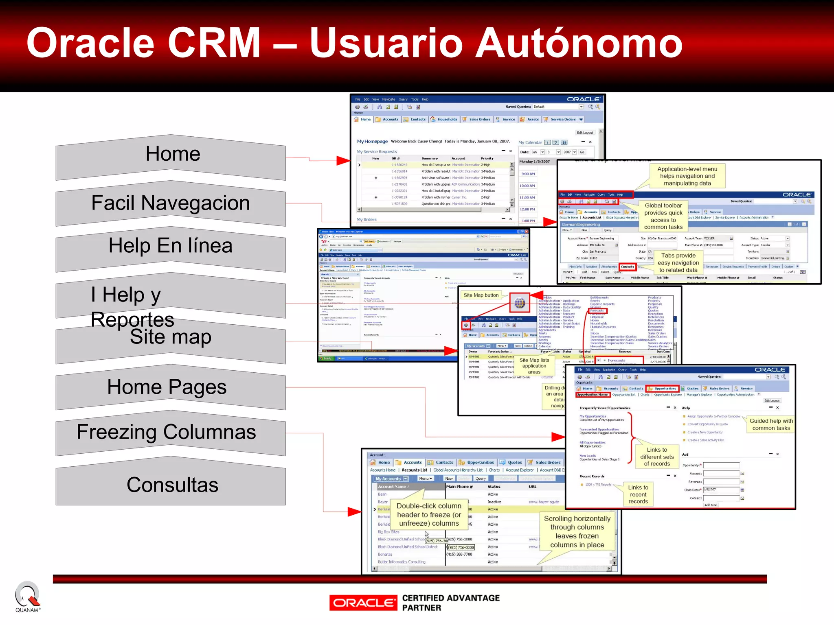Image resolution: width=834 pixels, height=625 pixels.
Task: Click the Sales Orders cart icon on Homepage
Action: coord(464,119)
